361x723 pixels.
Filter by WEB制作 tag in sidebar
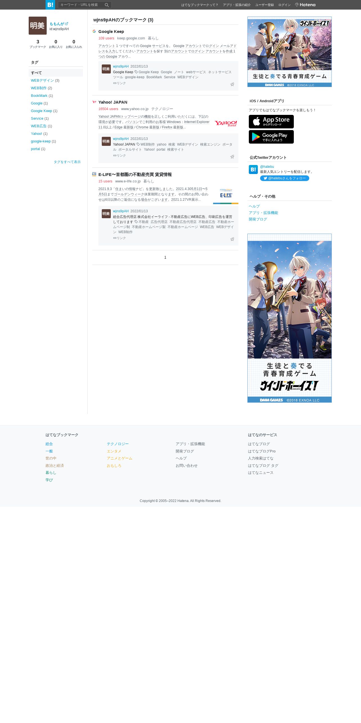pos(39,88)
